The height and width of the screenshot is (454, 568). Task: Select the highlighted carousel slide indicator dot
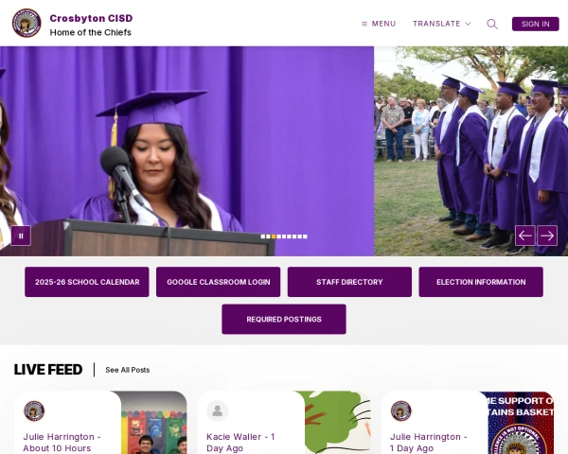click(x=274, y=236)
